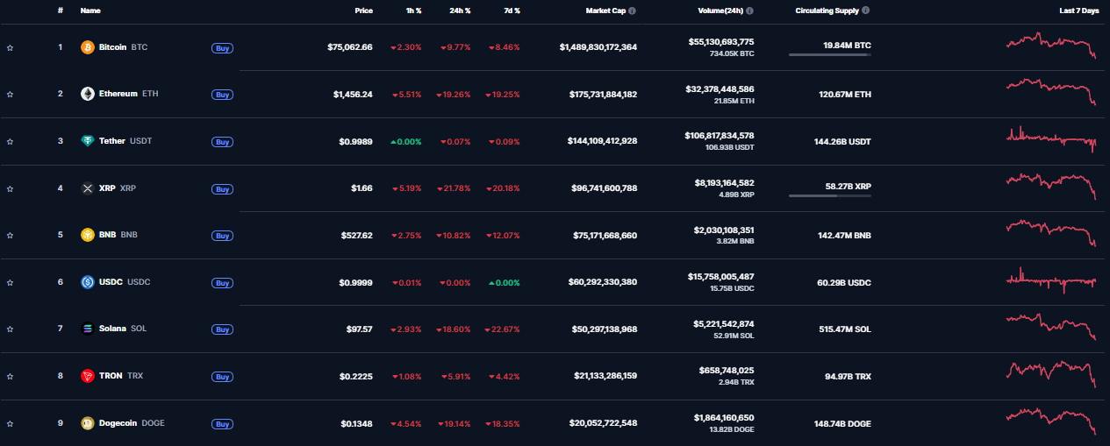
Task: Toggle watchlist star for USDC
Action: click(x=10, y=282)
